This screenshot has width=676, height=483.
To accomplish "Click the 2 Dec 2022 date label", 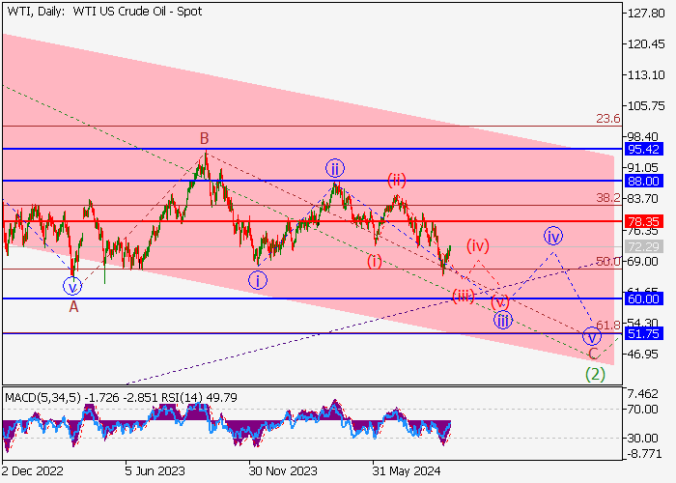I will tap(33, 471).
